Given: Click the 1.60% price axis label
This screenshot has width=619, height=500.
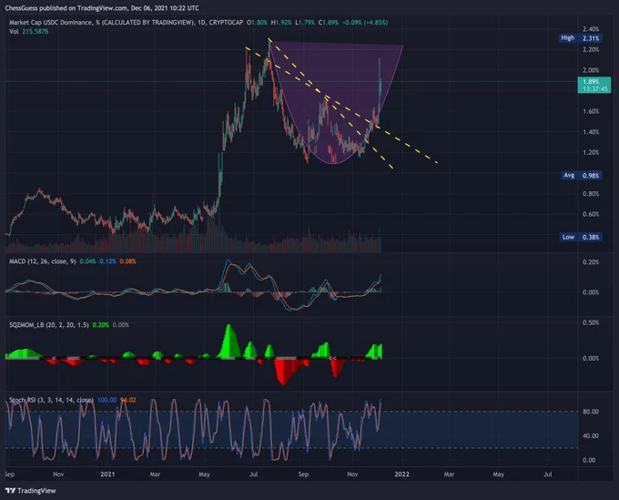Looking at the screenshot, I should [x=591, y=111].
